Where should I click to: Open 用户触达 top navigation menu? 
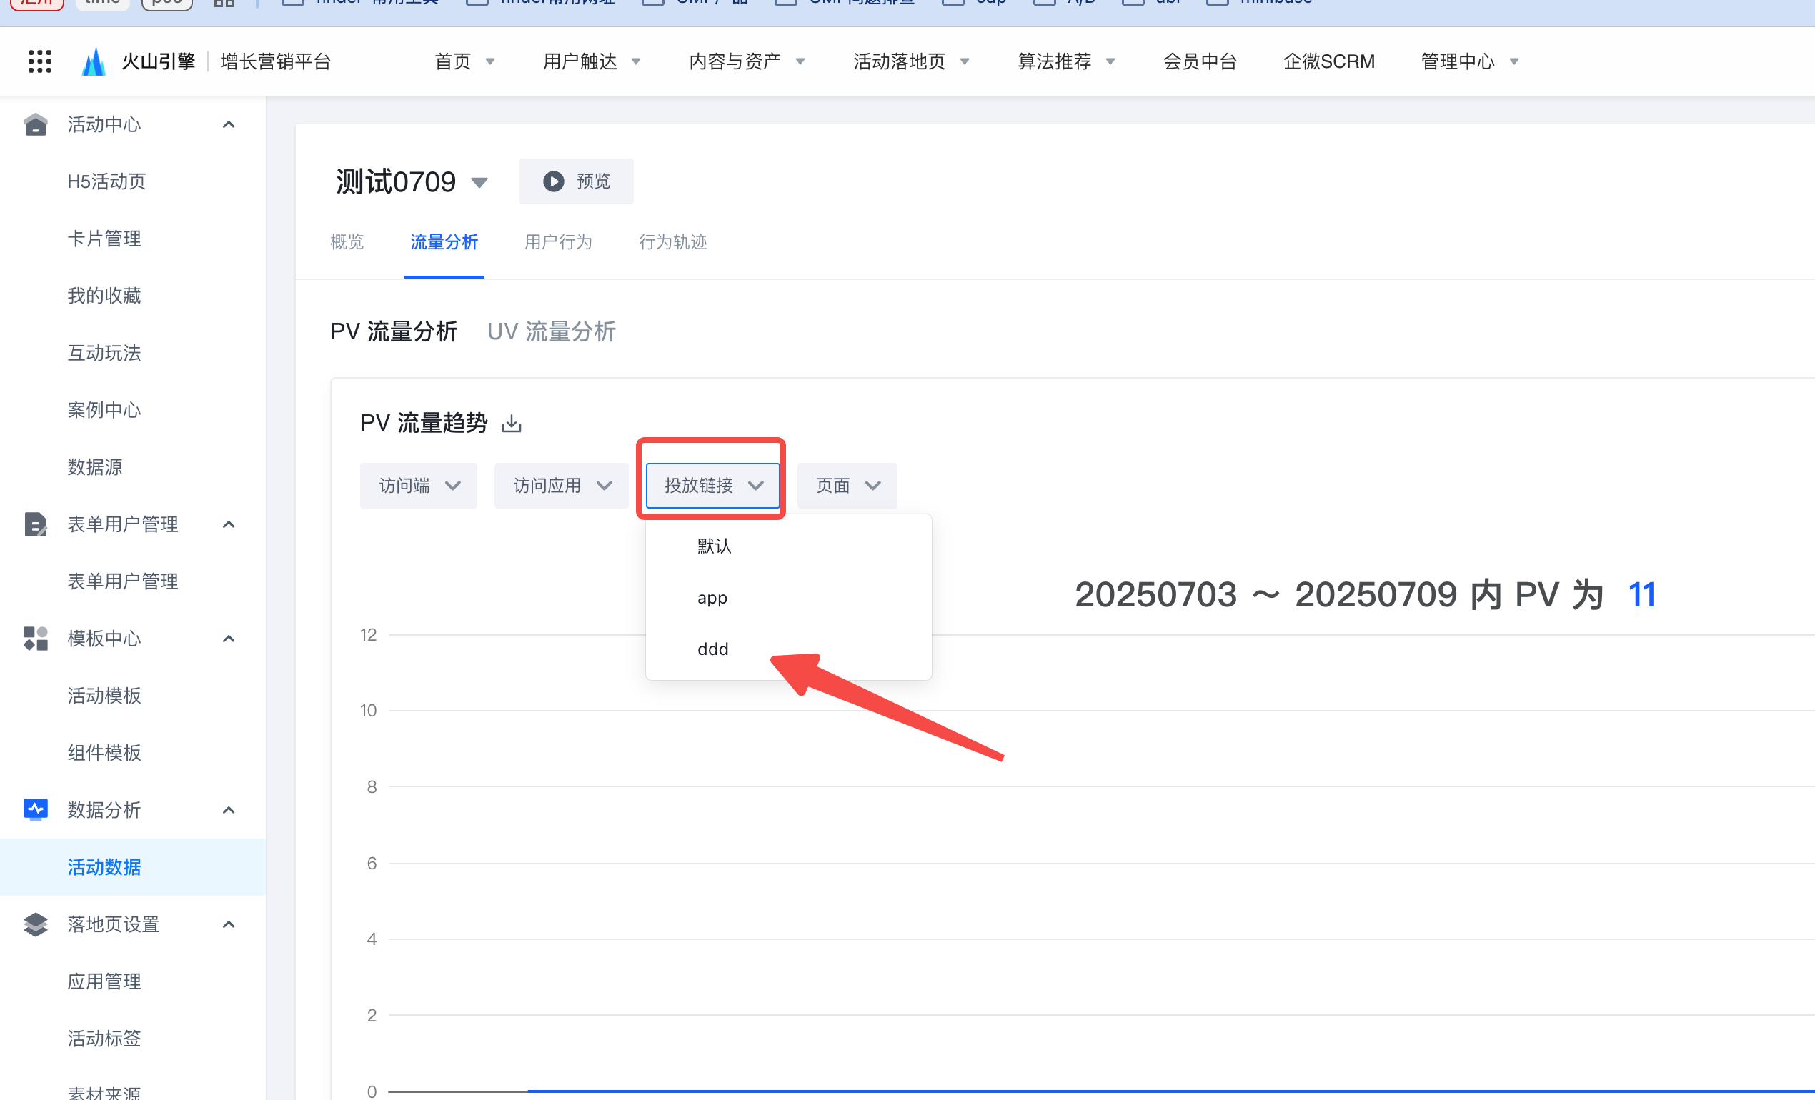coord(591,61)
